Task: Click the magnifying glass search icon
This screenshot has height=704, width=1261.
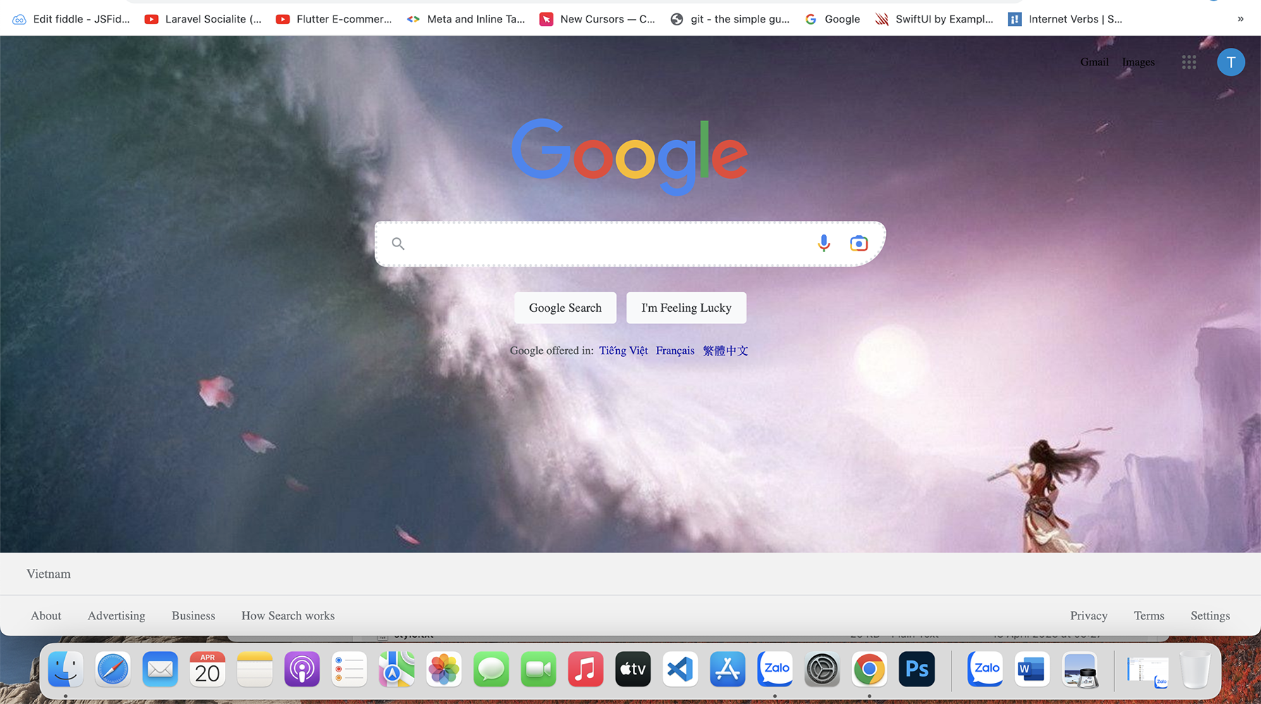Action: 398,244
